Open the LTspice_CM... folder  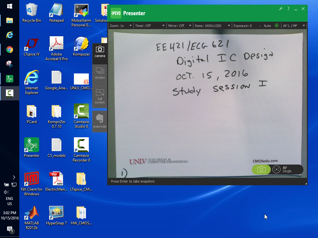(x=81, y=182)
